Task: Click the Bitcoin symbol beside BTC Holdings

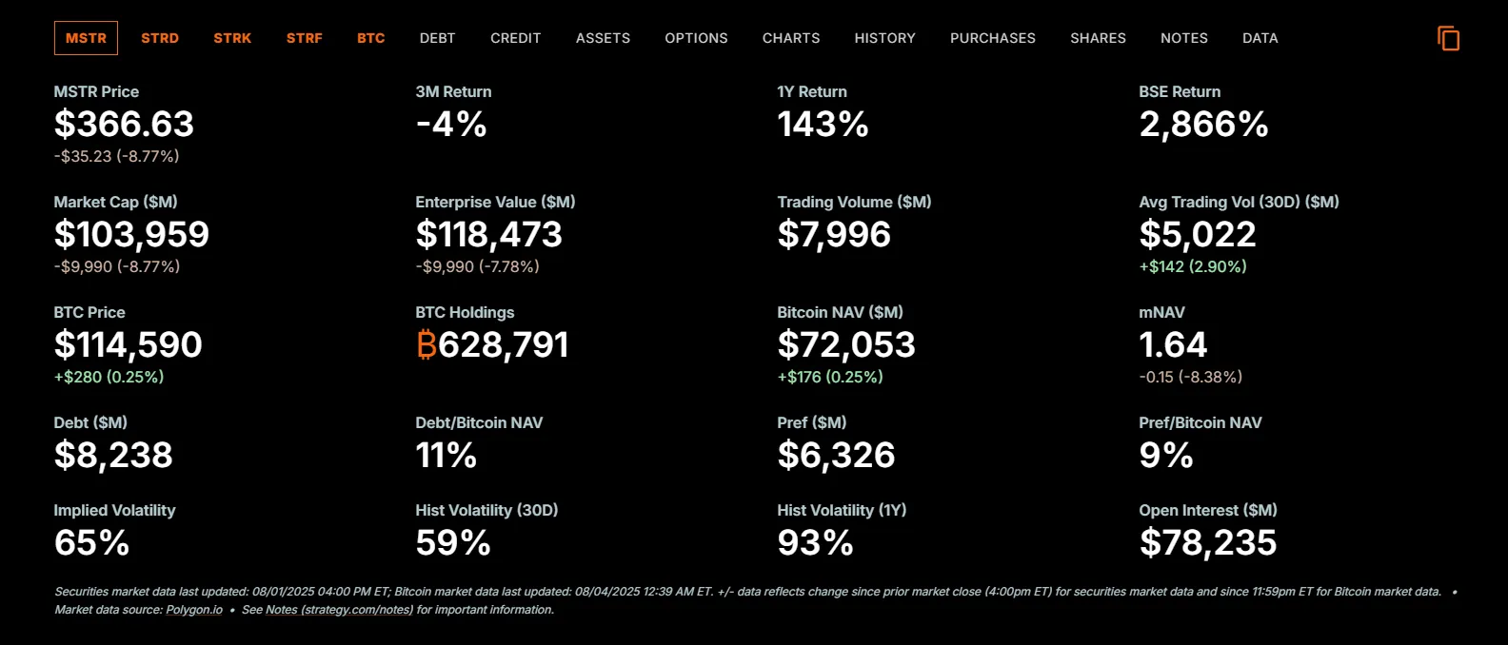Action: (x=426, y=345)
